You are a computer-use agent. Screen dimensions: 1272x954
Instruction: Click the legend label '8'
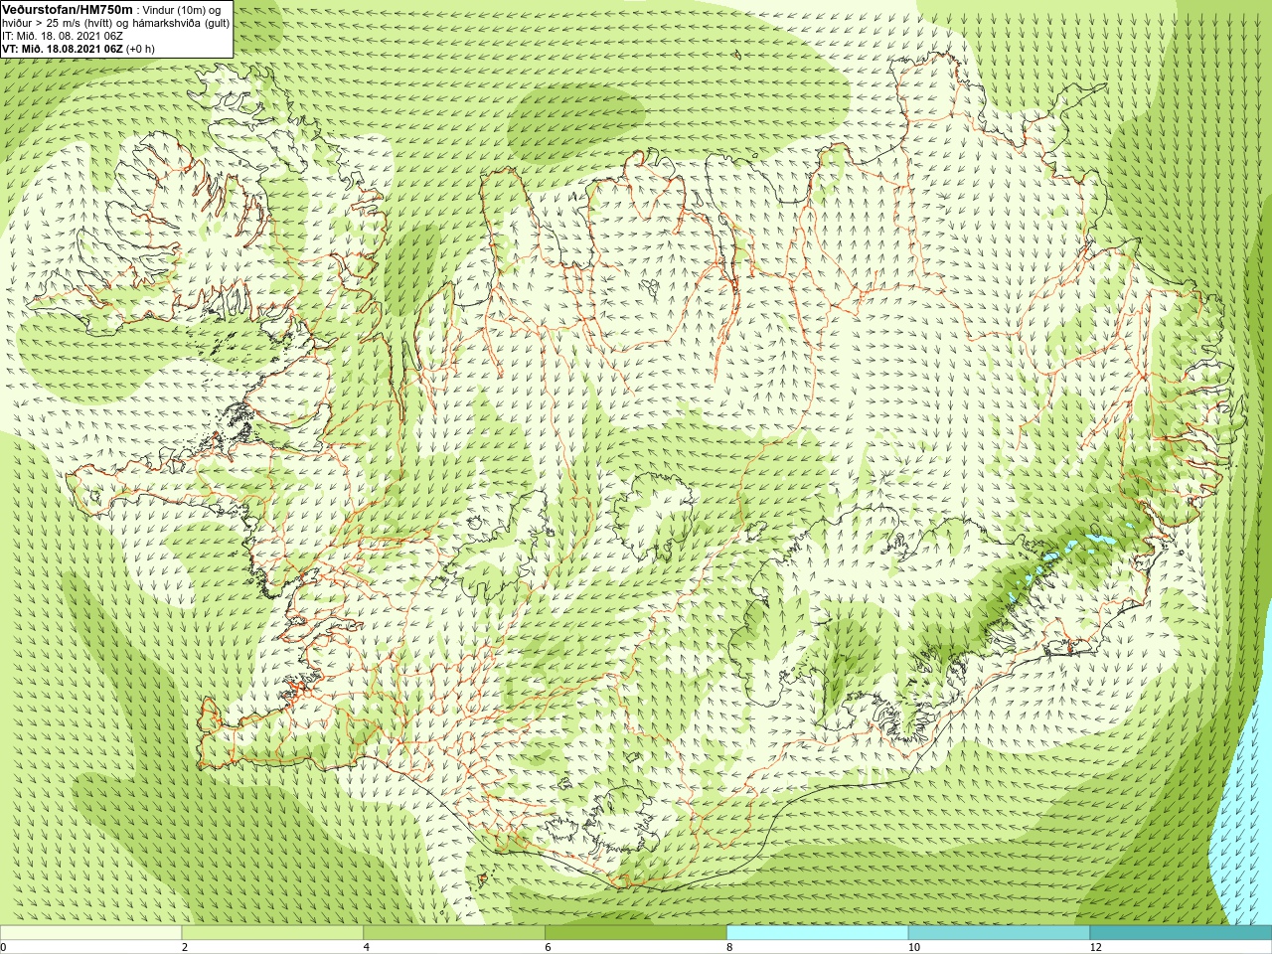[730, 947]
